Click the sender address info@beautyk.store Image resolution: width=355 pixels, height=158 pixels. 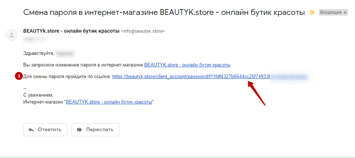pos(143,32)
